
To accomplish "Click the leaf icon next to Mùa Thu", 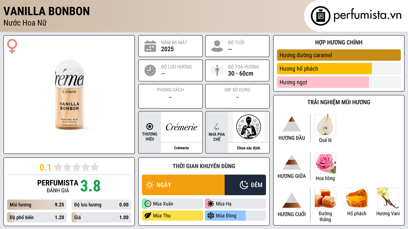I will pos(148,215).
